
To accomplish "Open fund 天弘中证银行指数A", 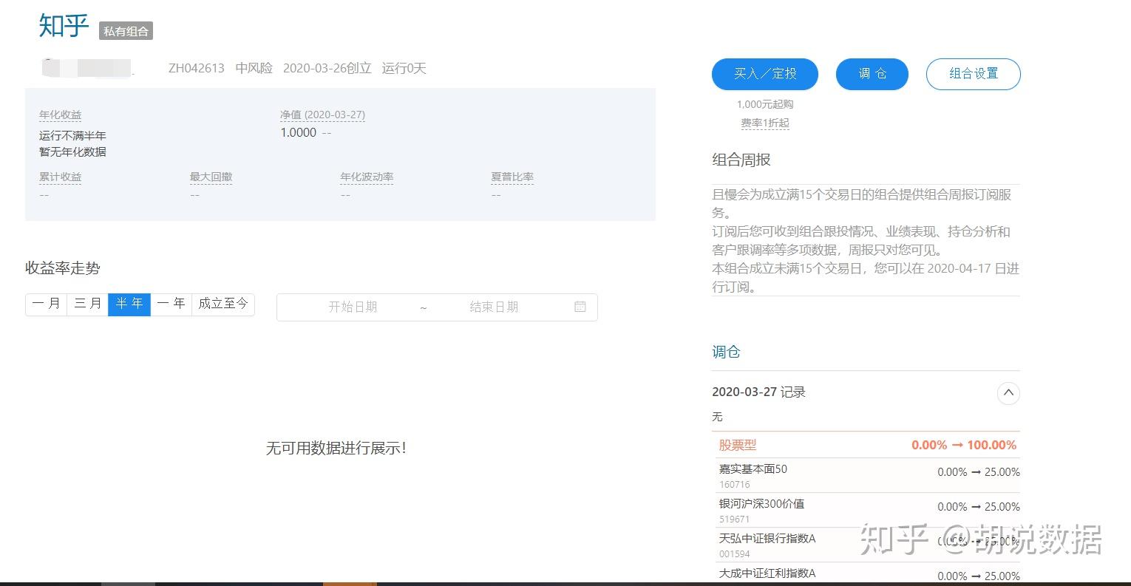I will pos(767,539).
